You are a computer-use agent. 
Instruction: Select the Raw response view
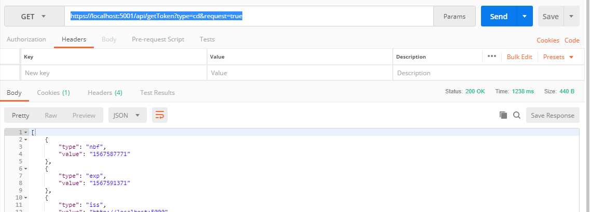(x=51, y=115)
